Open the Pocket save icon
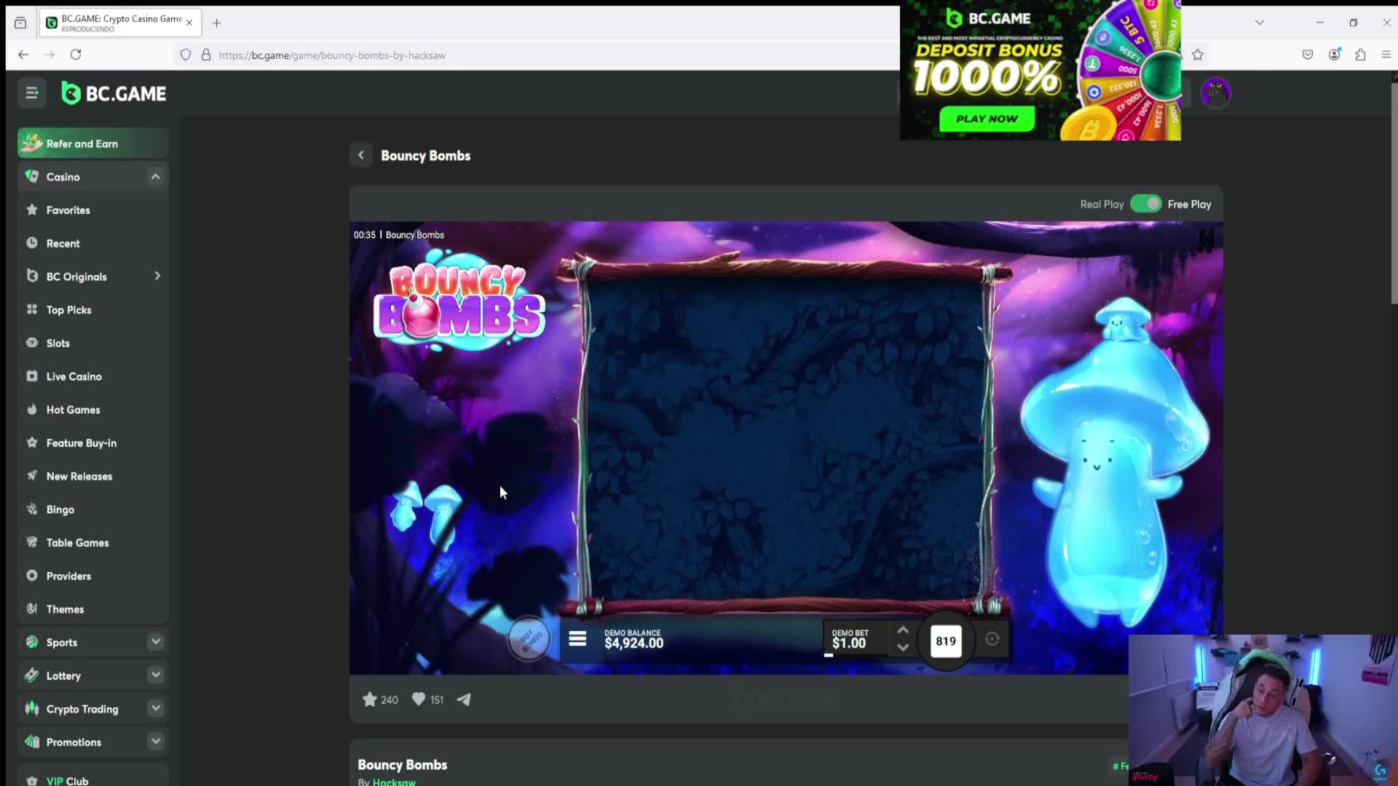The image size is (1398, 786). [x=1308, y=55]
